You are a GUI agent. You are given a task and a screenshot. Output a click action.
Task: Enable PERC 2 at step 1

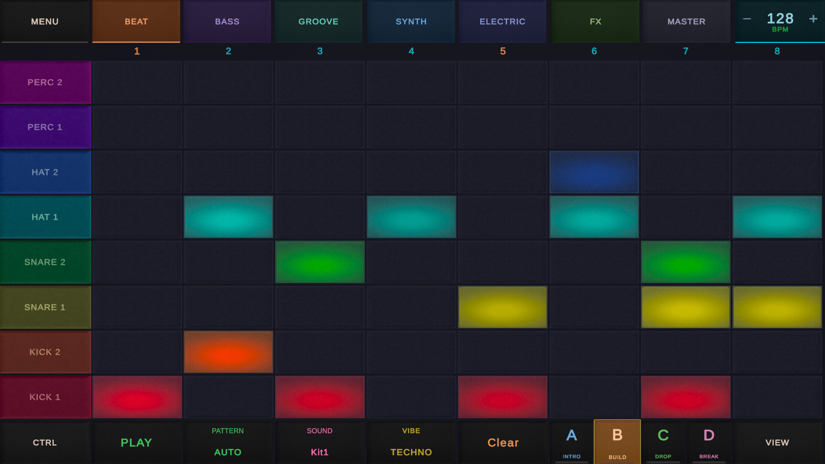[137, 82]
